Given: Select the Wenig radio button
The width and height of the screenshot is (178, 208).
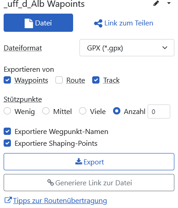Looking at the screenshot, I should (7, 111).
